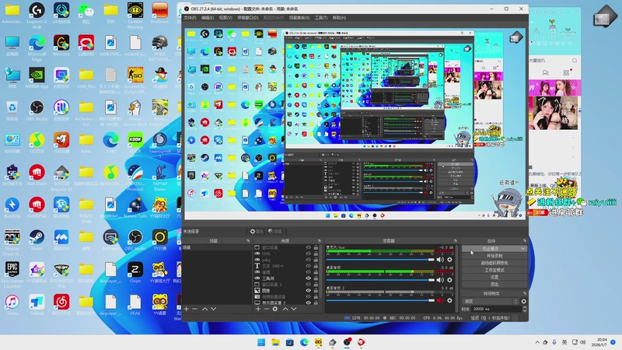Open 工具(T) menu in OBS
This screenshot has width=622, height=350.
point(321,18)
